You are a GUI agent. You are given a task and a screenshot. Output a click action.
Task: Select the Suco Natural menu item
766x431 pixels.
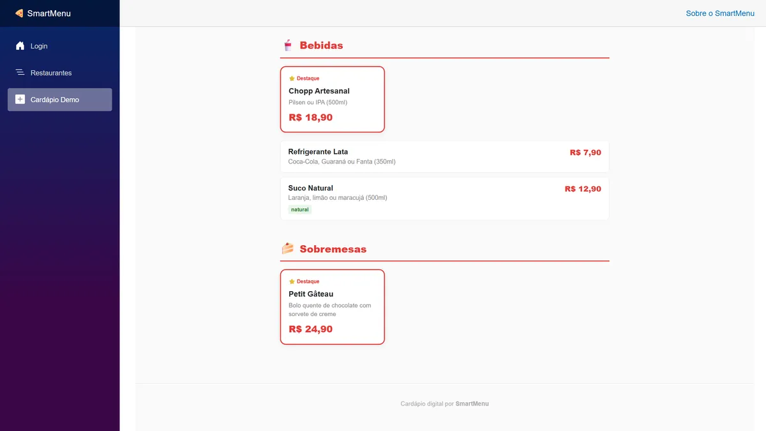coord(445,199)
